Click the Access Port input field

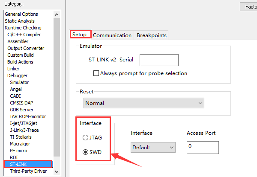tap(203, 148)
